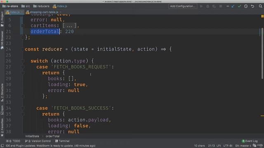Click line number 30 in gutter
This screenshot has width=264, height=148.
8,85
